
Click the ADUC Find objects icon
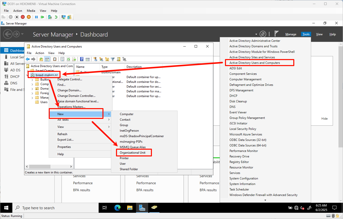(x=119, y=59)
